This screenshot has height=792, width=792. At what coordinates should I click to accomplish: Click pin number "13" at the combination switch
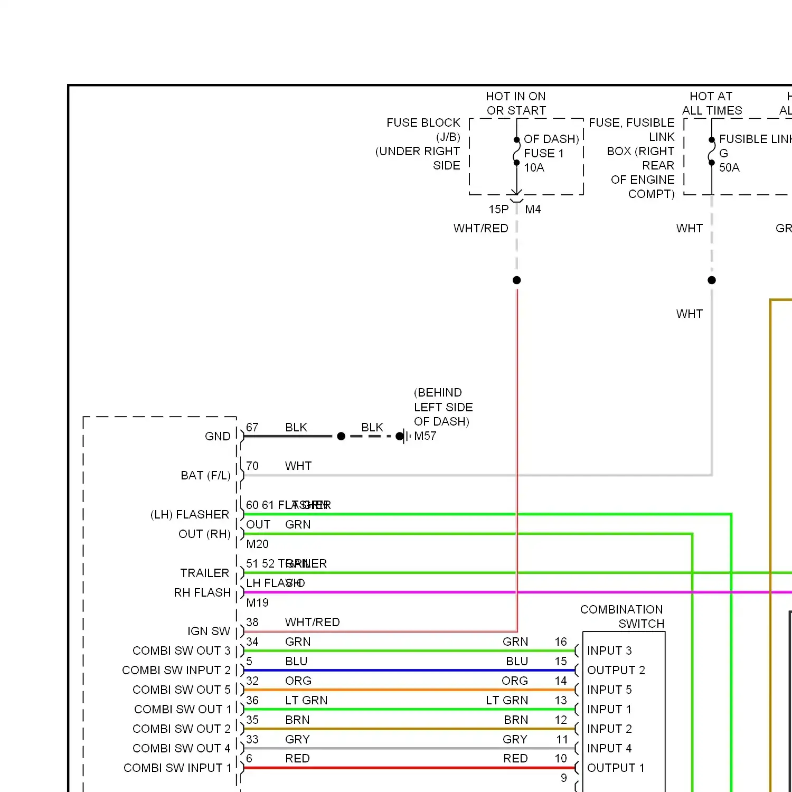point(561,700)
